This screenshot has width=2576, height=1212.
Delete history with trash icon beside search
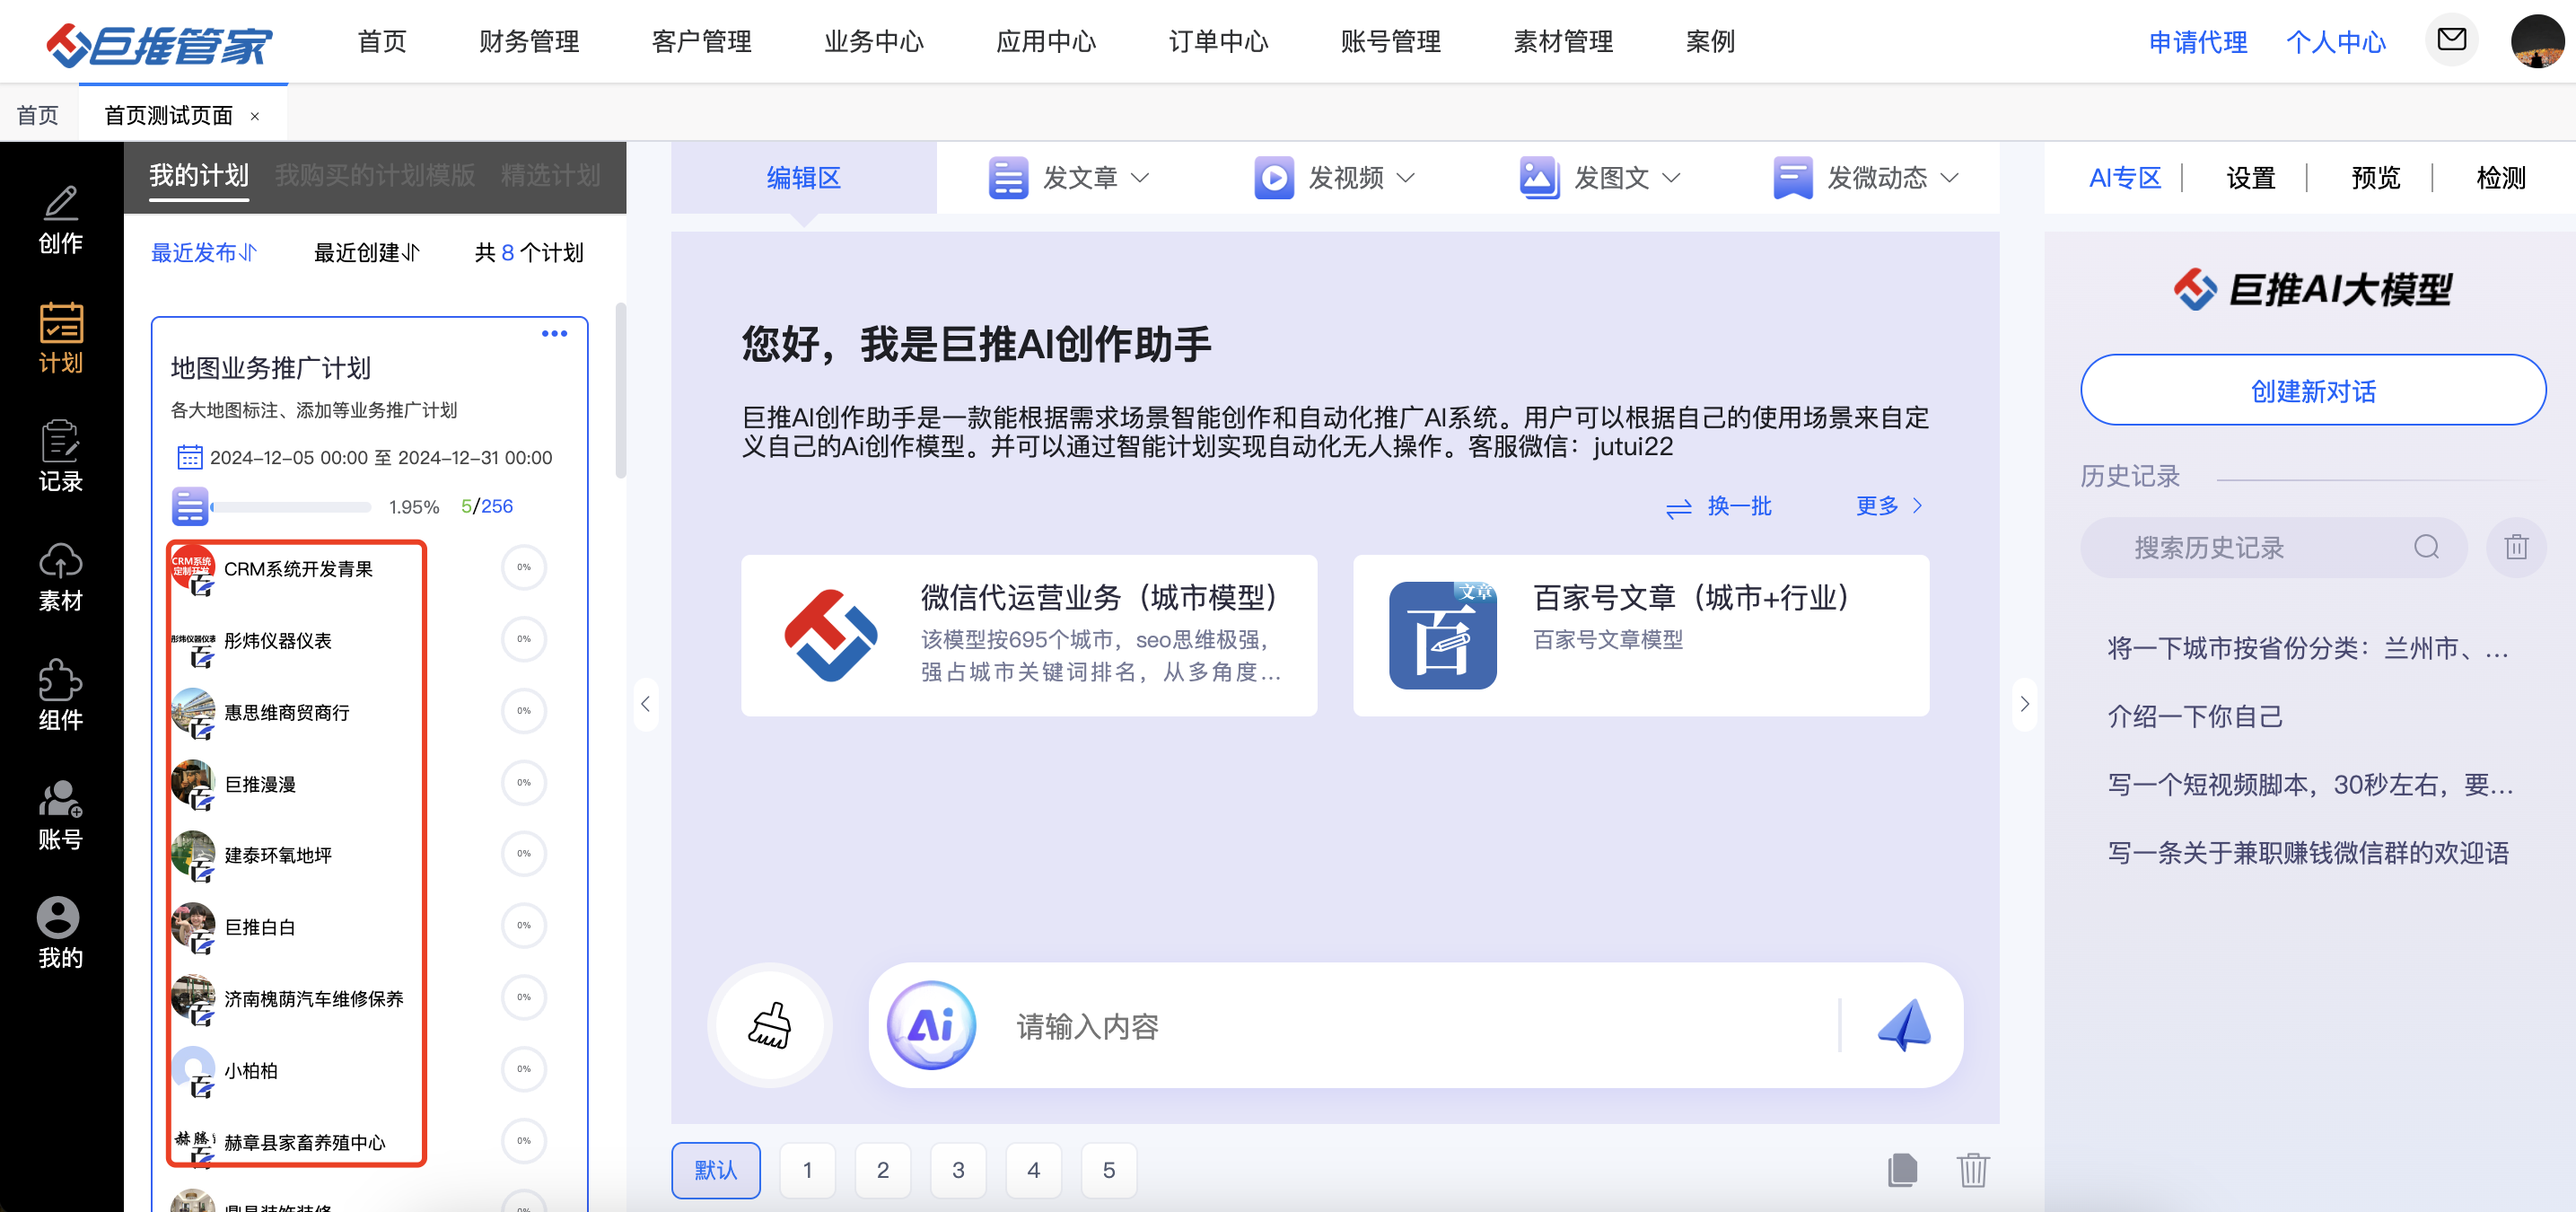[x=2516, y=547]
